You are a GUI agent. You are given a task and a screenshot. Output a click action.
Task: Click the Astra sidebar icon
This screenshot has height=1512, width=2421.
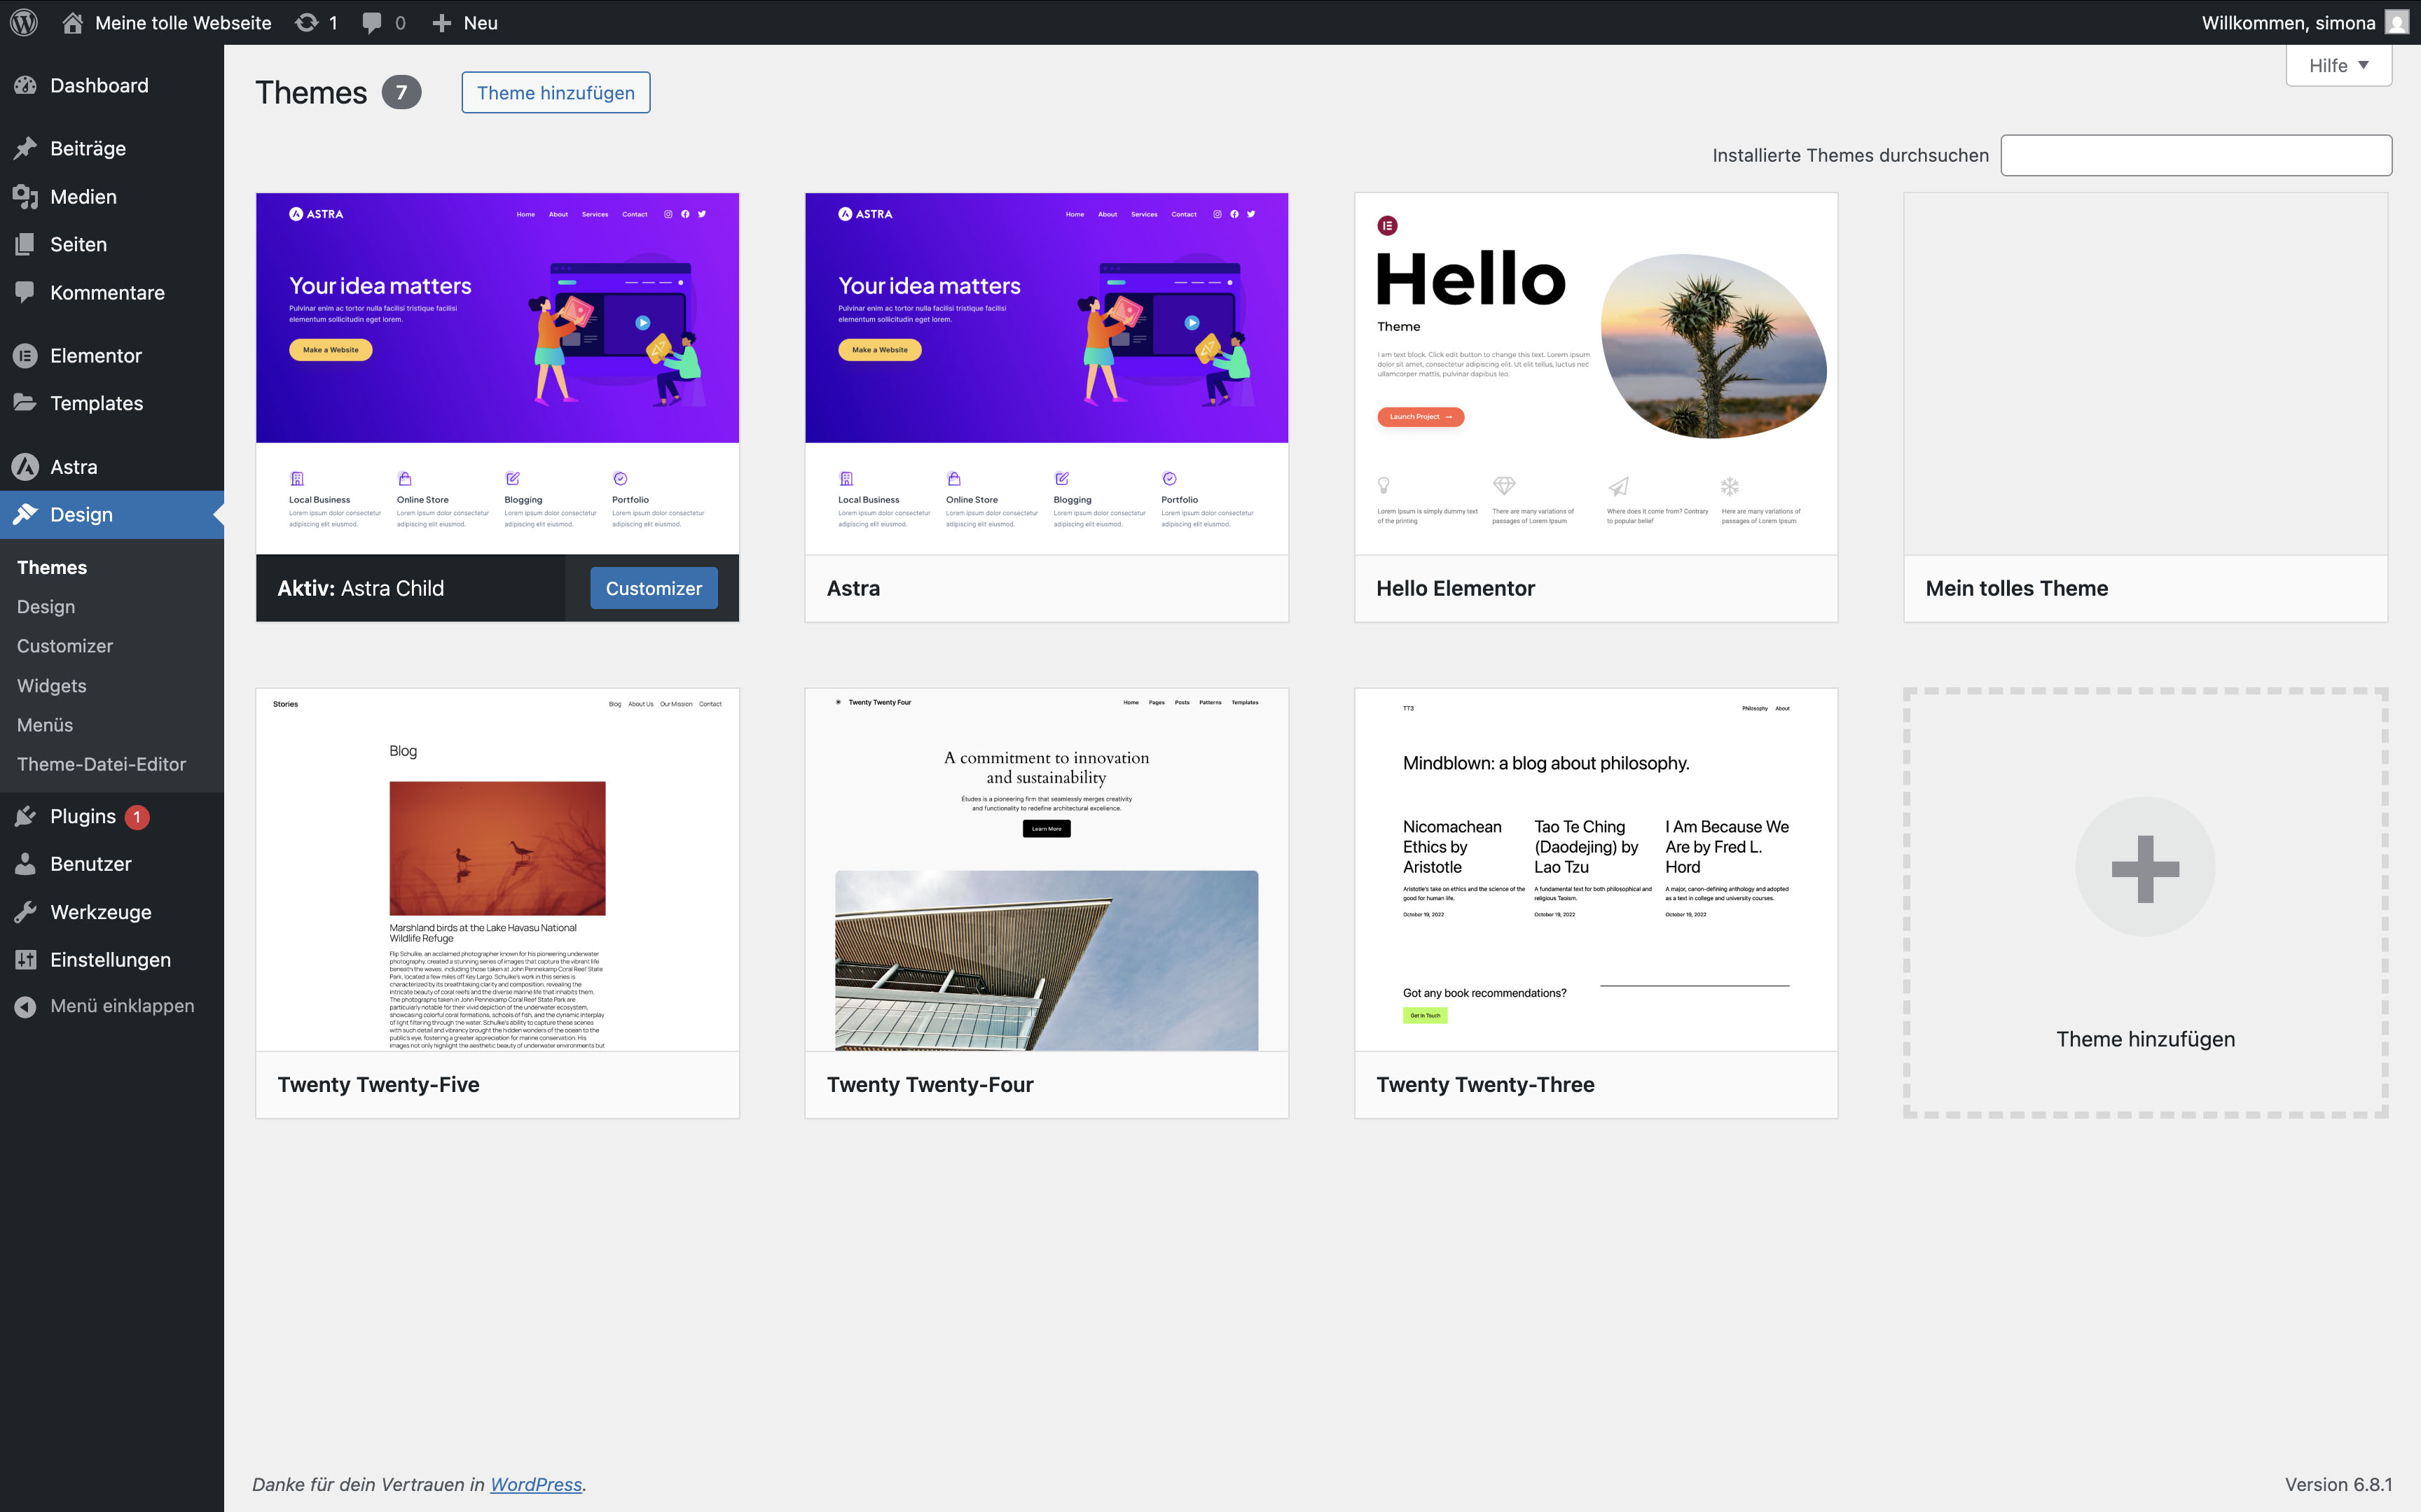coord(25,467)
